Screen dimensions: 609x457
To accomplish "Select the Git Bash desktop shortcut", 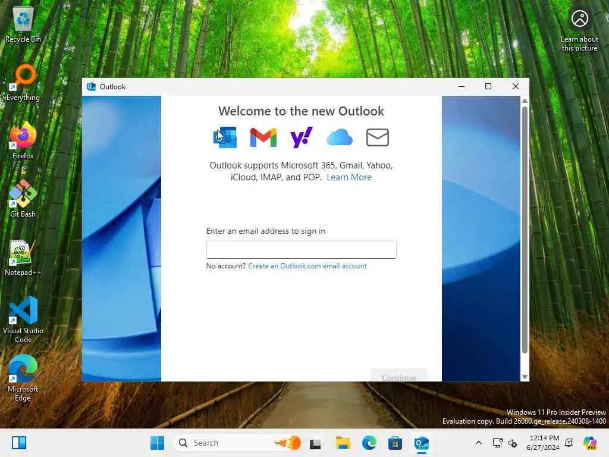I will (x=23, y=199).
